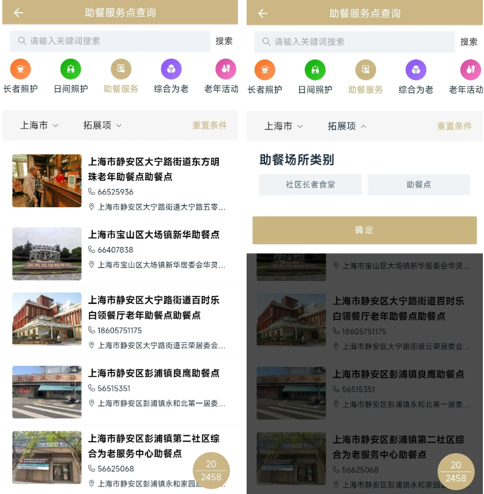Viewport: 484px width, 494px height.
Task: Expand the 上海市 city dropdown on left screen
Action: [x=39, y=125]
